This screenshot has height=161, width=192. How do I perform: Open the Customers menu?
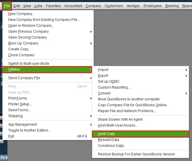(x=114, y=6)
